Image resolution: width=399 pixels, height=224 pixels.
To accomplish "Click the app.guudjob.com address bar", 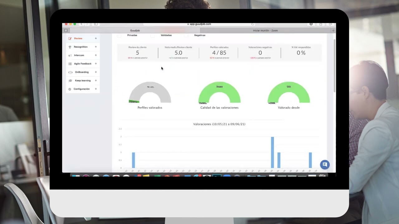I will tap(199, 24).
